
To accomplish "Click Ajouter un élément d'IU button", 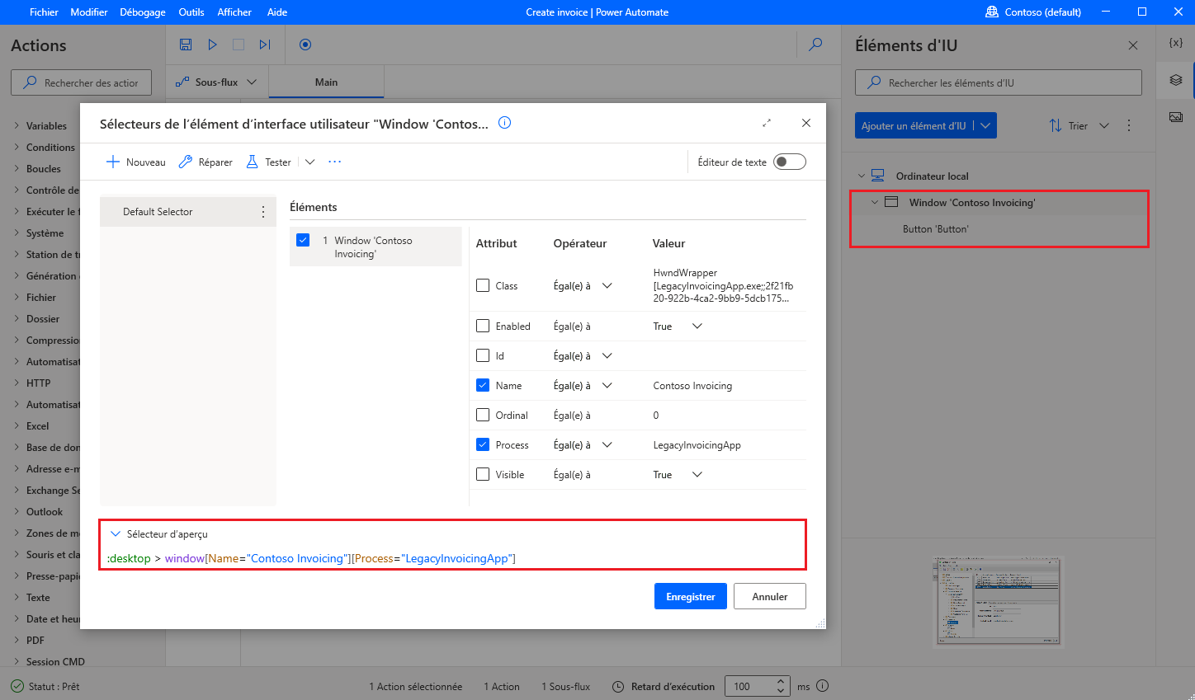I will click(x=914, y=125).
